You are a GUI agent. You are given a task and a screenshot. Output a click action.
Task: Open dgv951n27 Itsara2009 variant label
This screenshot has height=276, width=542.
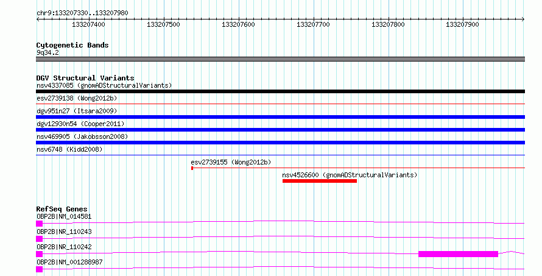77,111
